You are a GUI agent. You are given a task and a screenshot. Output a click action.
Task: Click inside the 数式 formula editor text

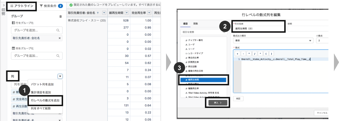(276, 59)
